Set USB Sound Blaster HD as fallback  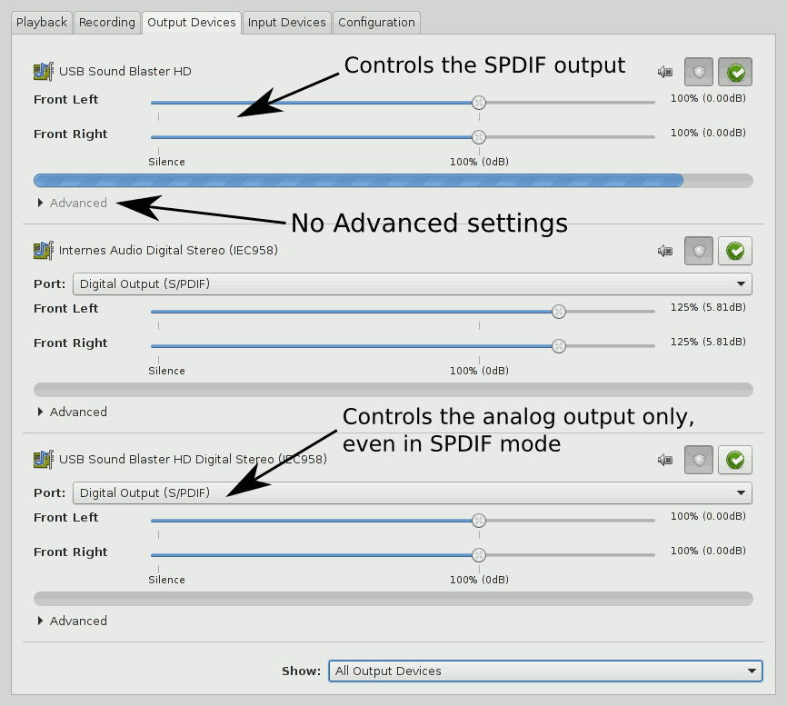[x=735, y=72]
